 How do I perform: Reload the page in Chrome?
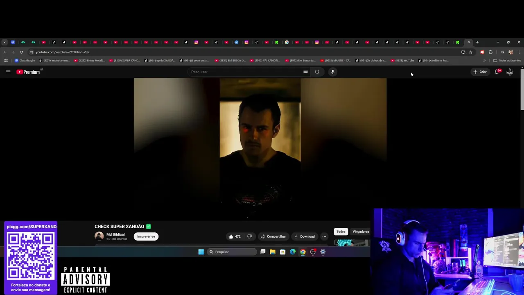click(21, 52)
